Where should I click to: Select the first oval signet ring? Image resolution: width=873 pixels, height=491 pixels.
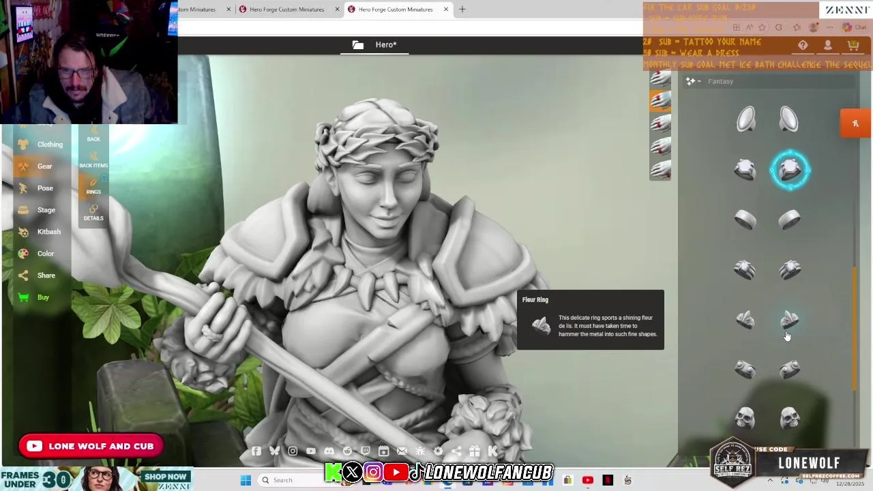[745, 120]
